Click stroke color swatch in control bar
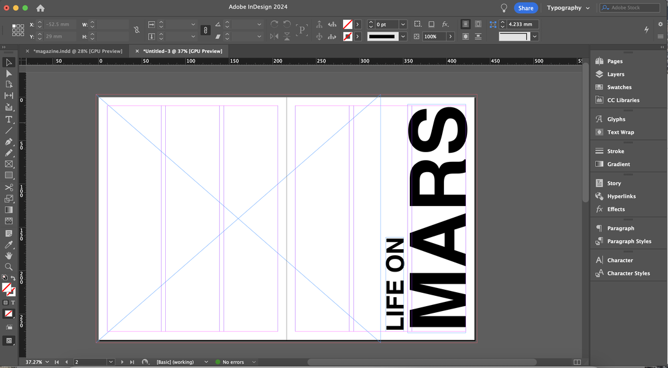The image size is (668, 368). tap(347, 36)
